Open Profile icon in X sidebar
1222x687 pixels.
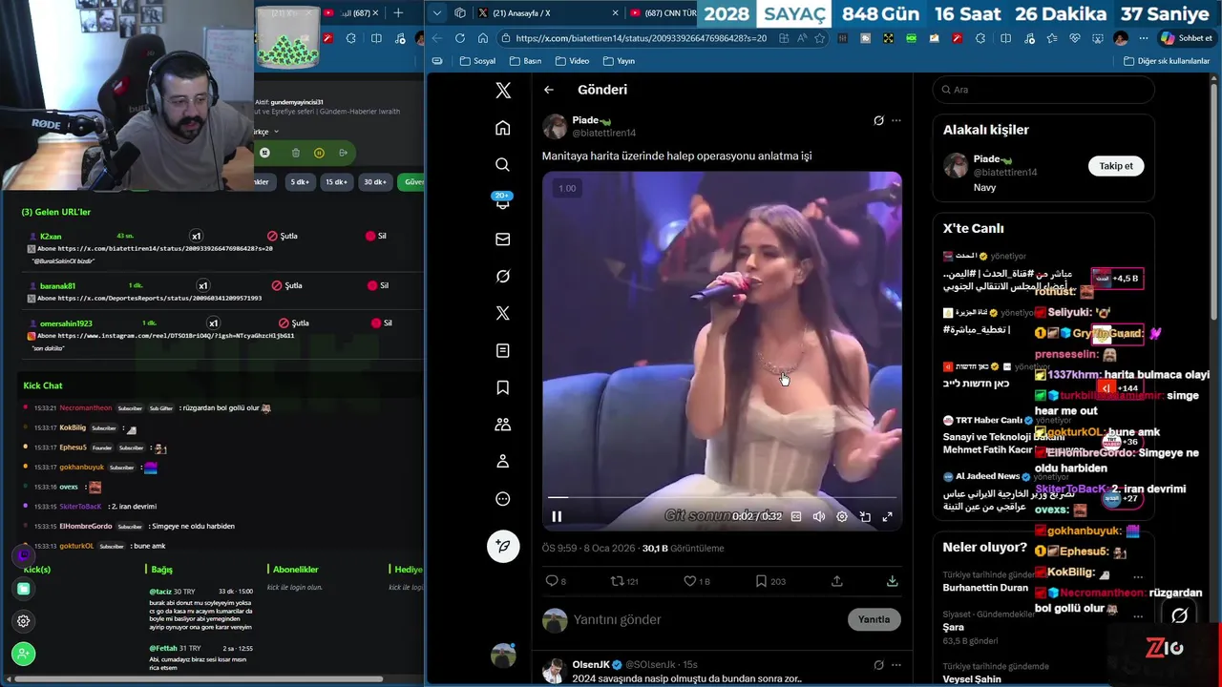point(503,462)
